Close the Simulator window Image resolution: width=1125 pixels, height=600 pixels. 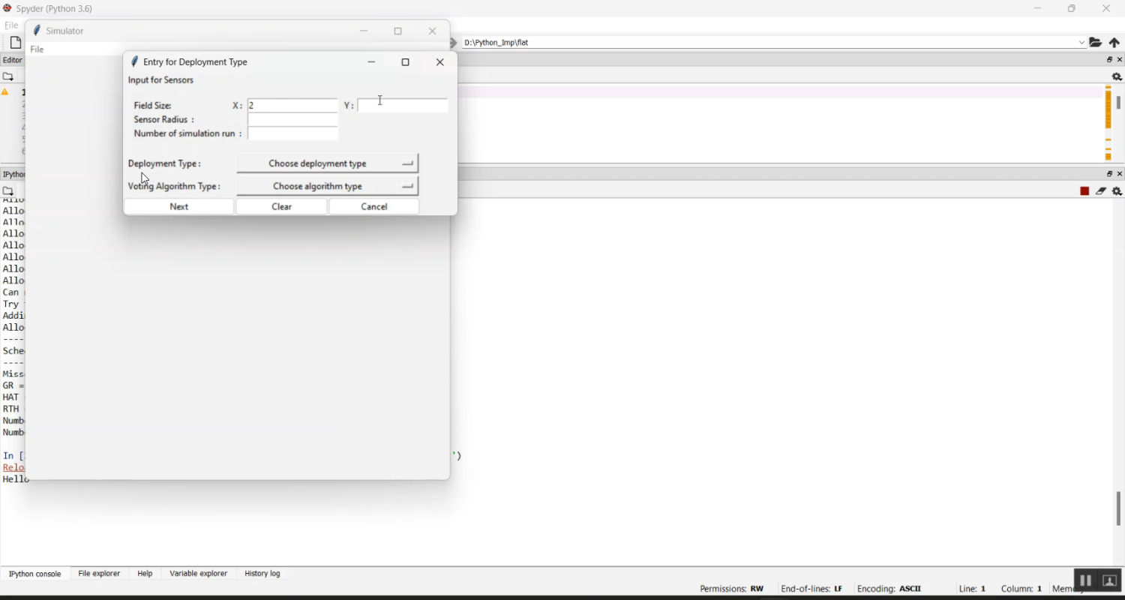pos(433,31)
